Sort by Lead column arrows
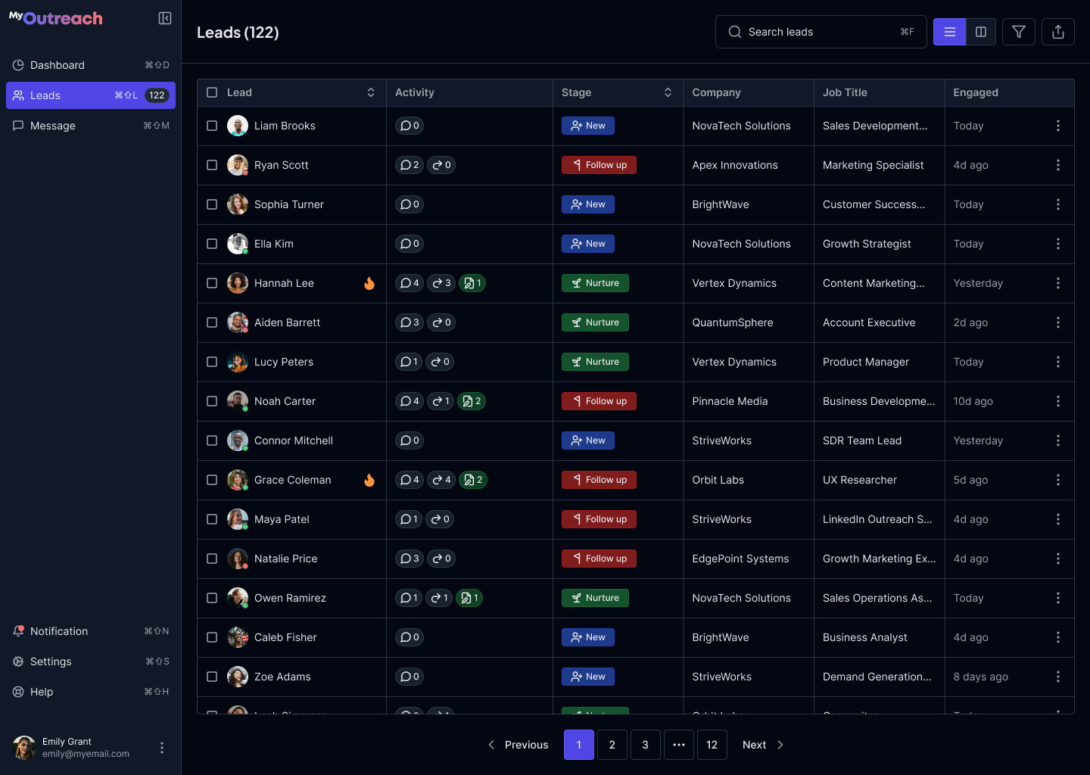Image resolution: width=1090 pixels, height=775 pixels. (371, 92)
